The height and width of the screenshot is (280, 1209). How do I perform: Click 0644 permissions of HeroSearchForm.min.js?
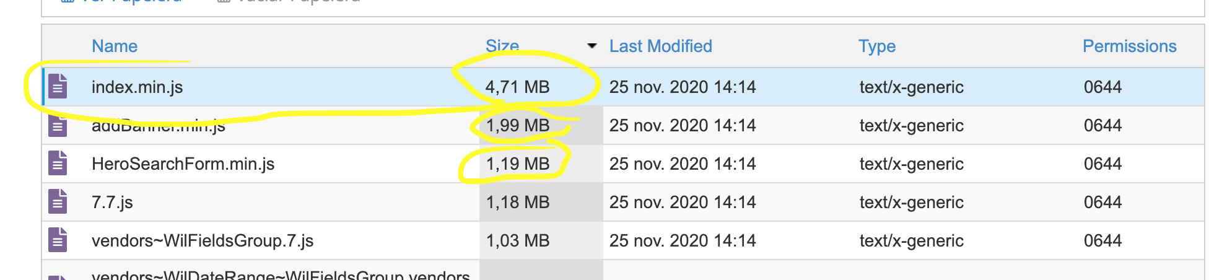click(1103, 164)
